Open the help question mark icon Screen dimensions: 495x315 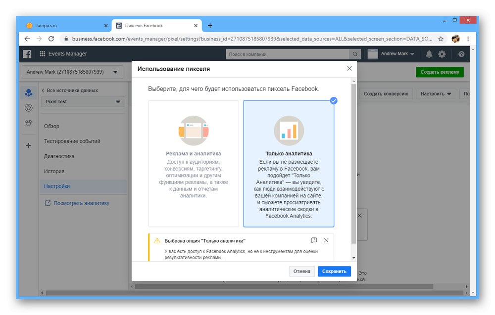coord(461,54)
